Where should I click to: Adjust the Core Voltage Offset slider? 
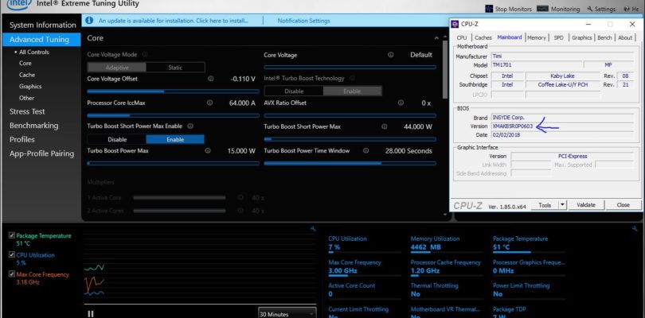coord(173,91)
